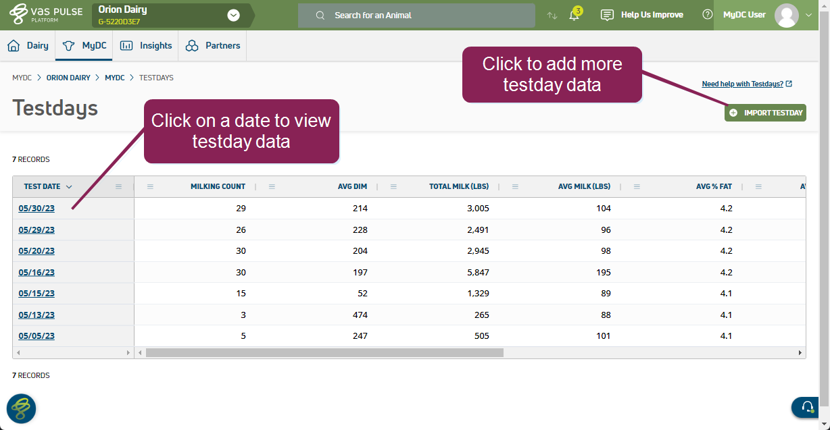Click the MyDC User avatar
The image size is (830, 430).
point(786,15)
